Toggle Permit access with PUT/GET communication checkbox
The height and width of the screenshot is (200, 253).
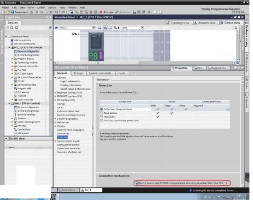137,183
